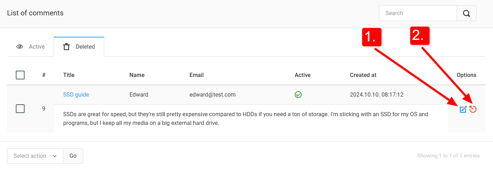Click the orange restore comment icon
493x169 pixels.
473,110
